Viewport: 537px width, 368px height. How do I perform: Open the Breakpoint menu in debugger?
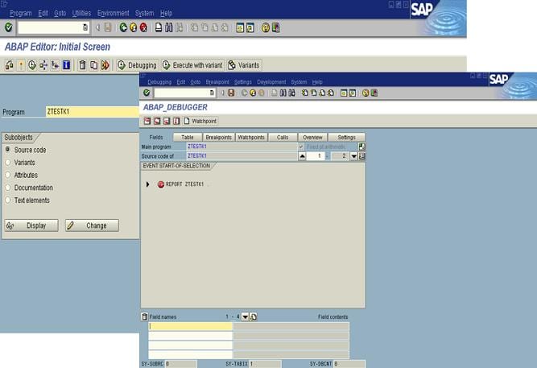tap(217, 82)
